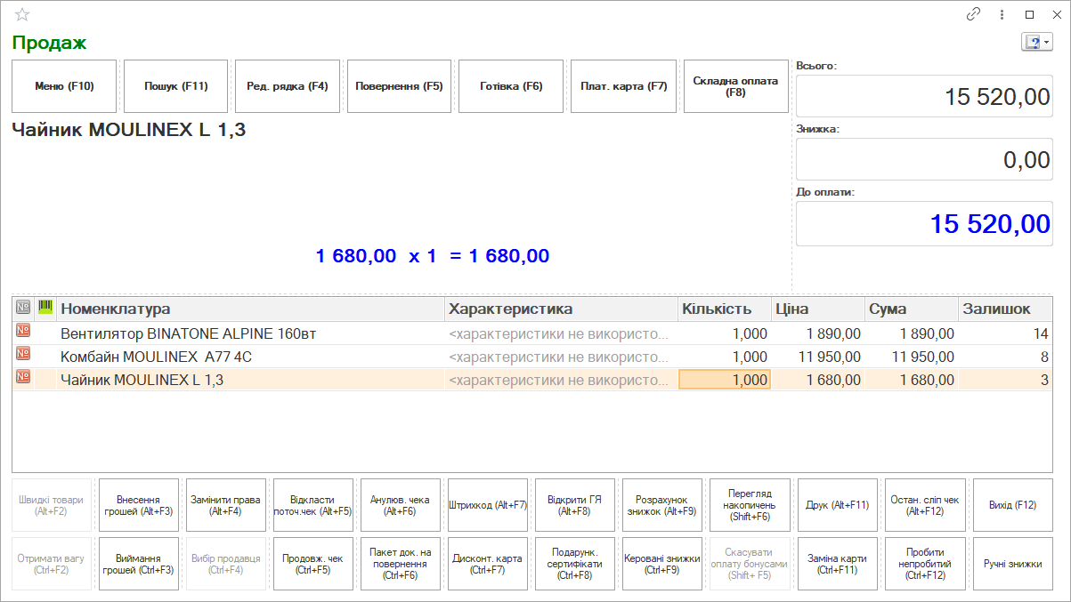Click row icon for Комбайн MOULINEX
1071x602 pixels.
[23, 357]
